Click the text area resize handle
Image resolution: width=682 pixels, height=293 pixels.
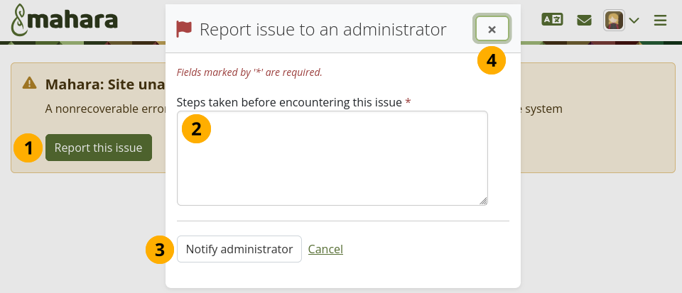coord(483,201)
